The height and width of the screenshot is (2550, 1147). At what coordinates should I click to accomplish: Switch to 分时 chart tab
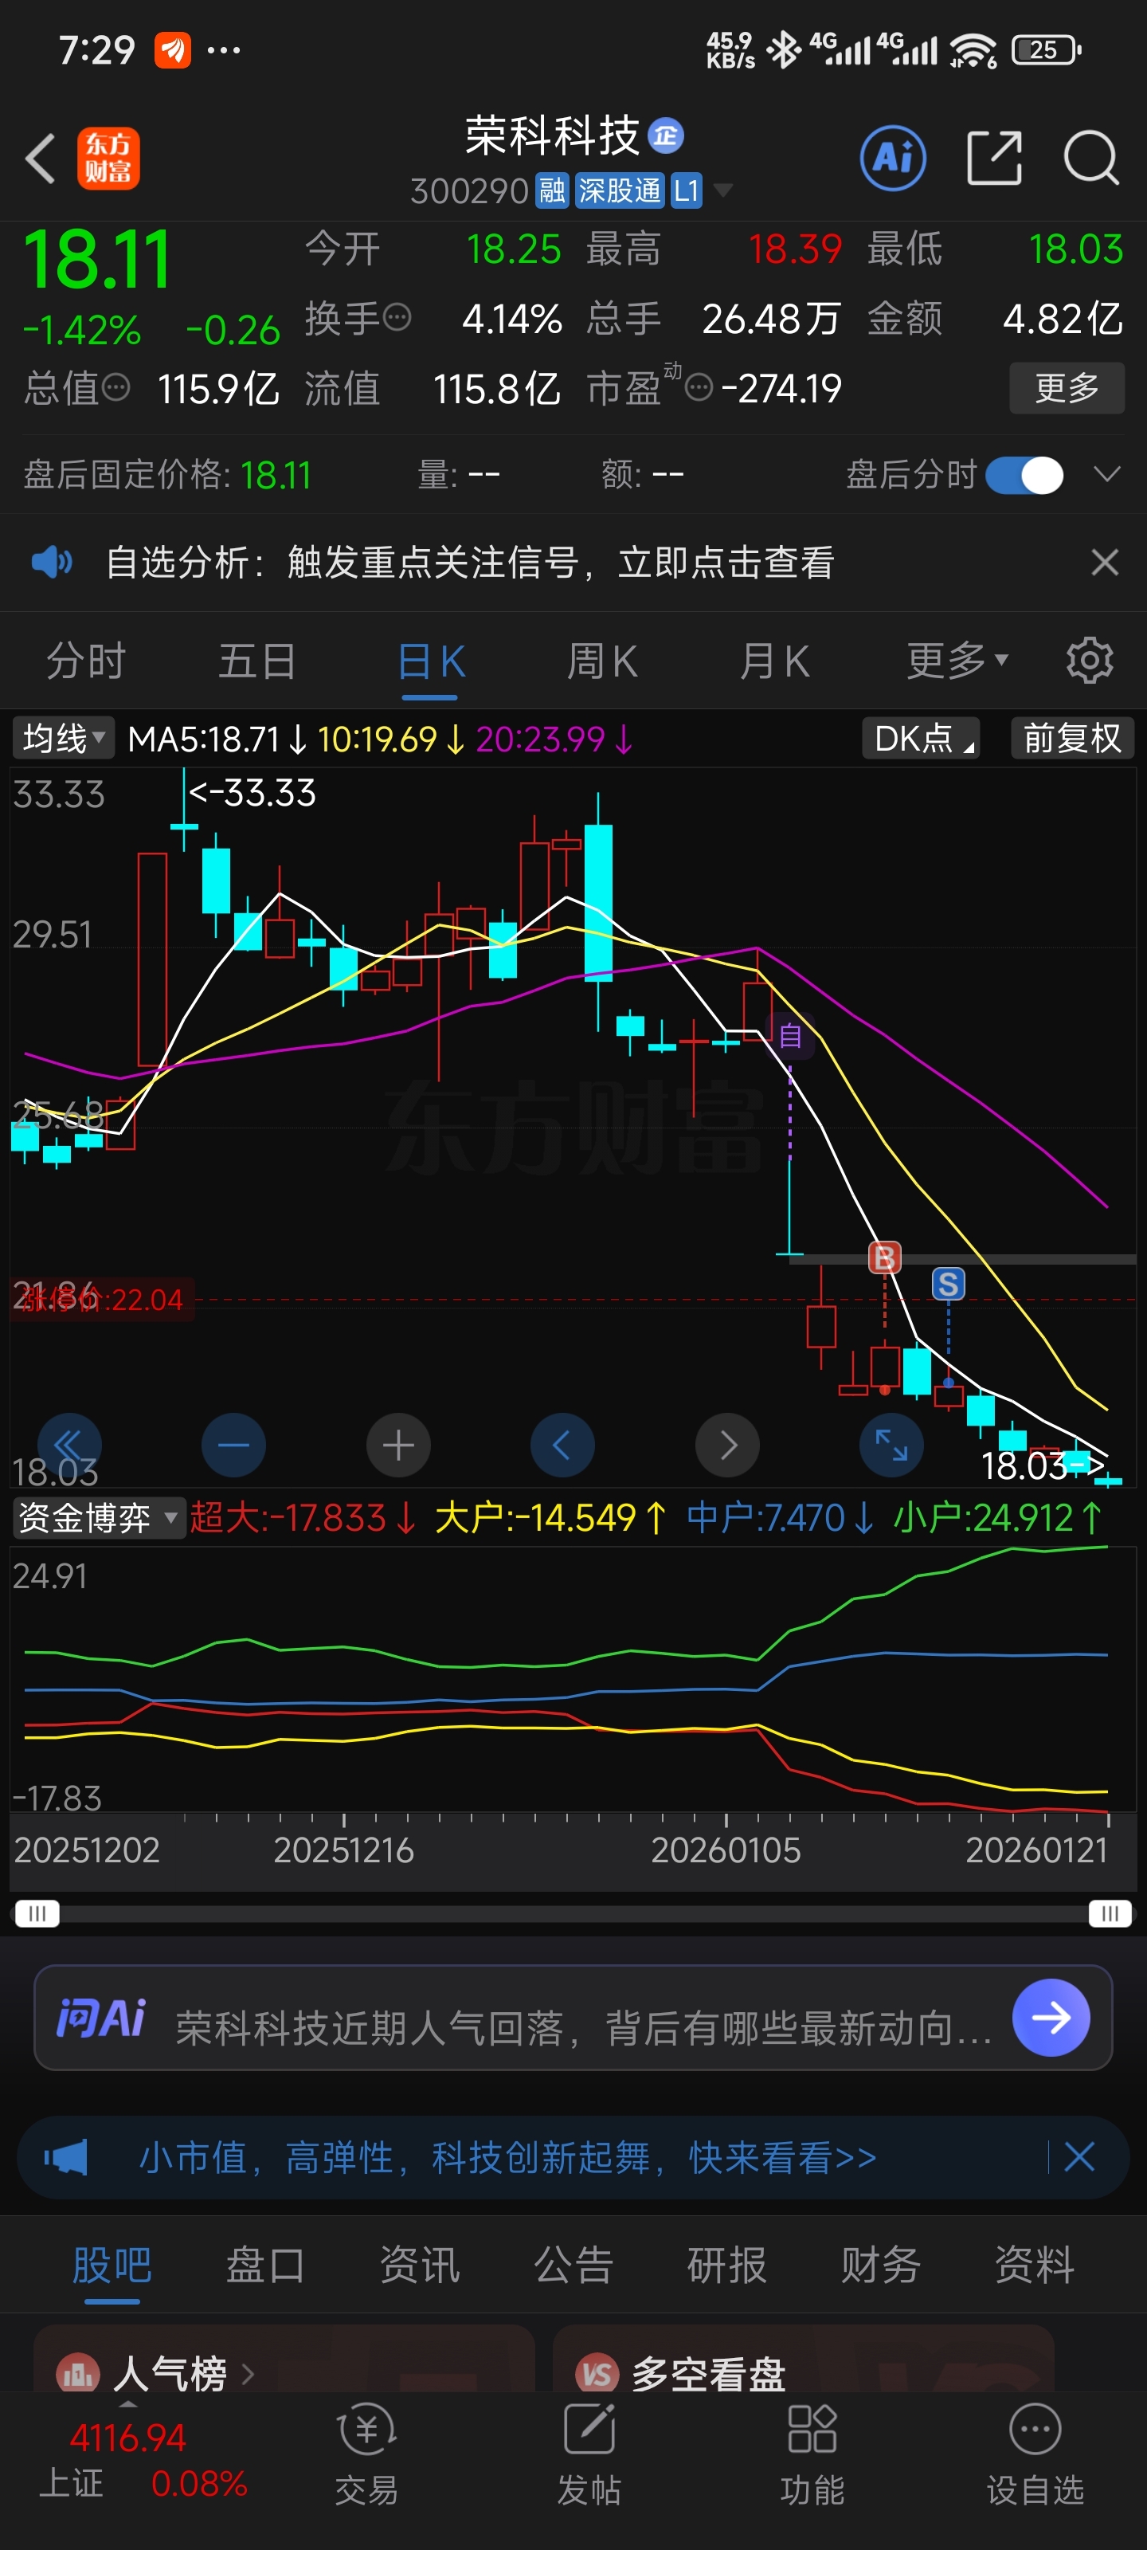coord(86,661)
